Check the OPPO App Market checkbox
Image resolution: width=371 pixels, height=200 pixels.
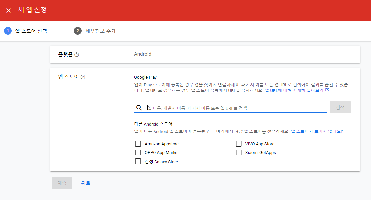point(138,152)
